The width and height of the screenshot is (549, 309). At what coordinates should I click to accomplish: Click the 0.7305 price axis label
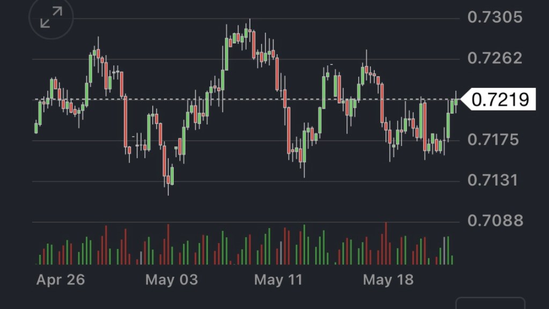click(494, 18)
